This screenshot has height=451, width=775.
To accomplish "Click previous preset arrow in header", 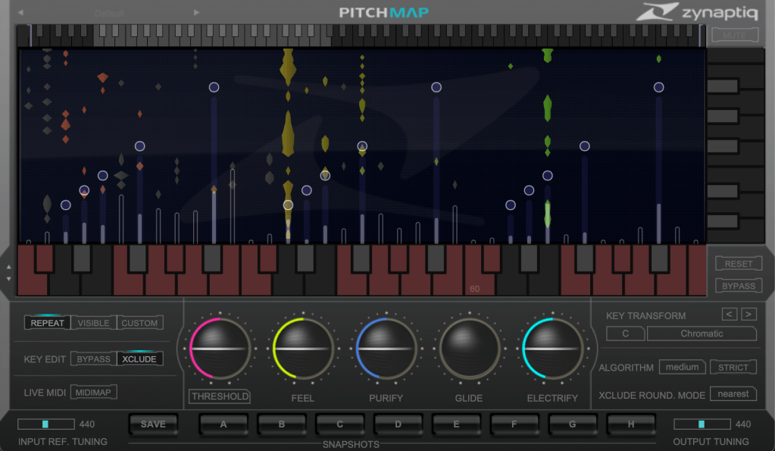I will click(20, 13).
